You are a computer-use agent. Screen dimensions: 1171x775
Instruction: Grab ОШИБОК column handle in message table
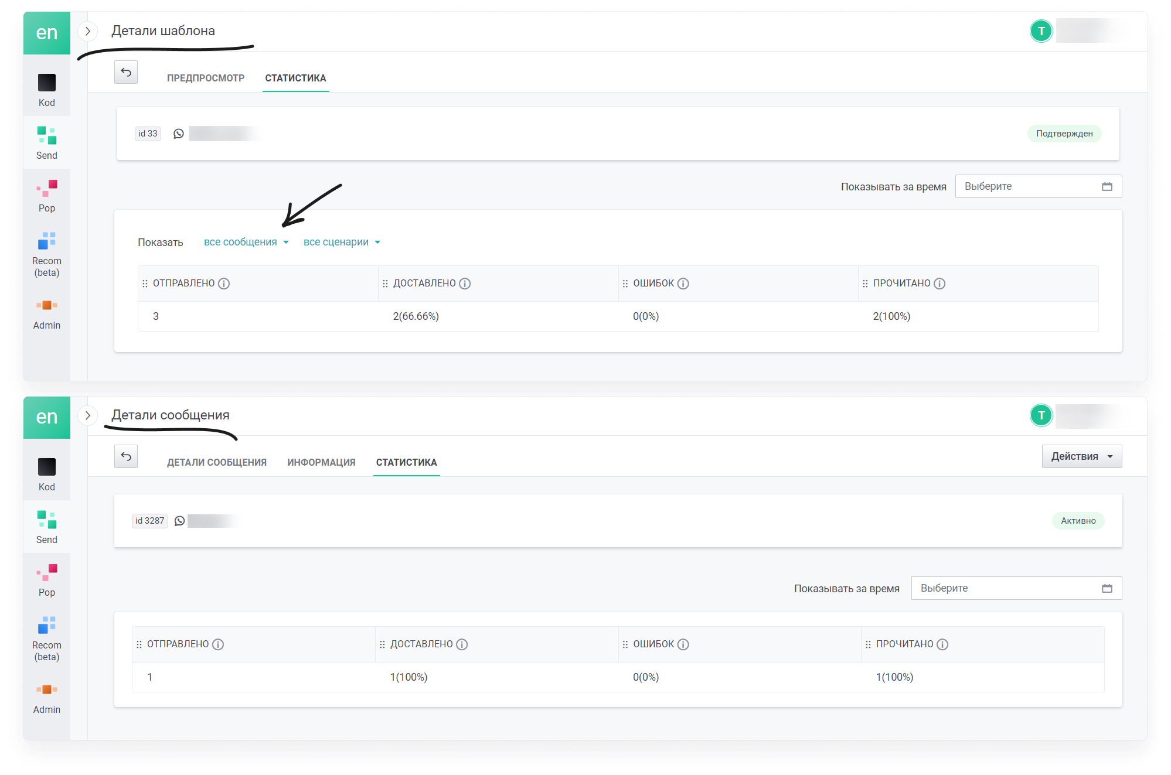pos(625,644)
